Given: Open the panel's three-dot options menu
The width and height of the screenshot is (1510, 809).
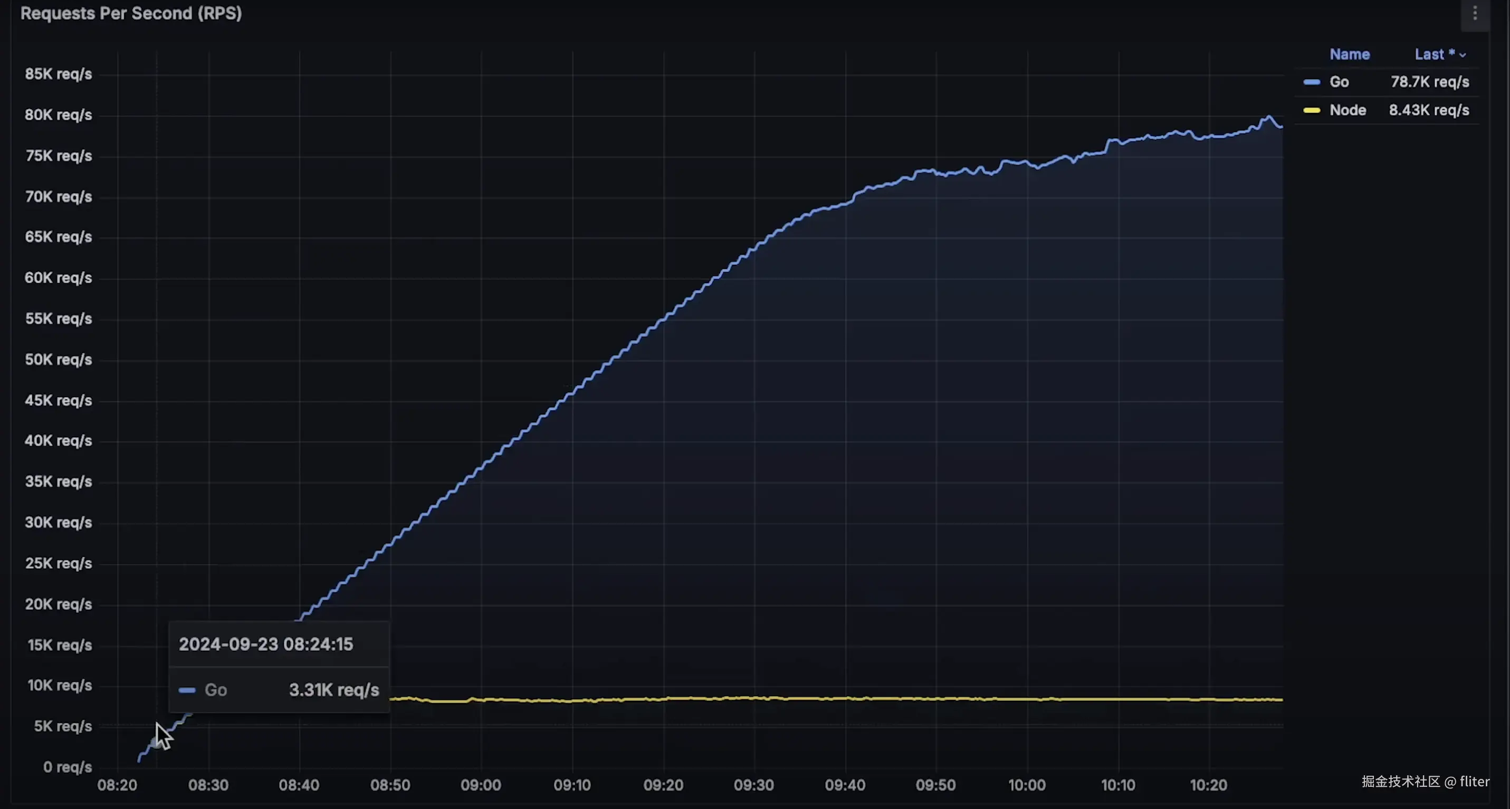Looking at the screenshot, I should click(x=1474, y=14).
